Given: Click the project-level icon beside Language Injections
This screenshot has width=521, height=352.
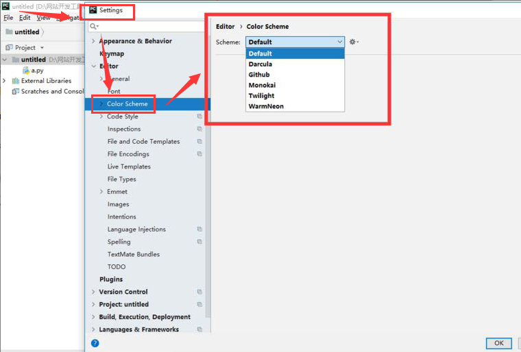Looking at the screenshot, I should point(199,229).
